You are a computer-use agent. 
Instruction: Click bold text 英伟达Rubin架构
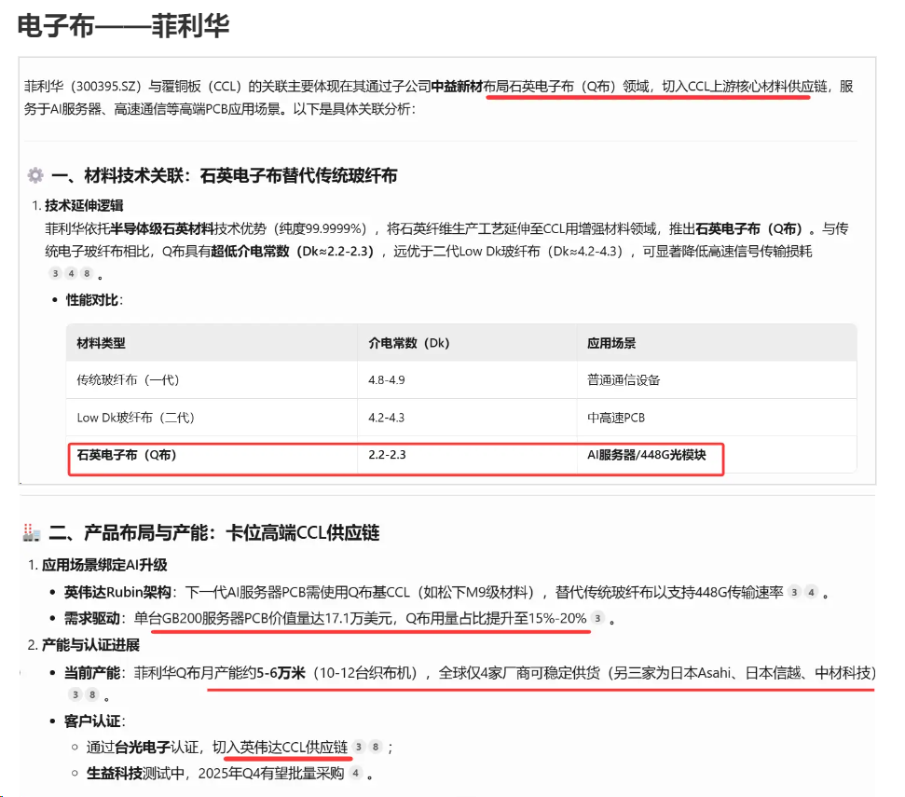117,592
